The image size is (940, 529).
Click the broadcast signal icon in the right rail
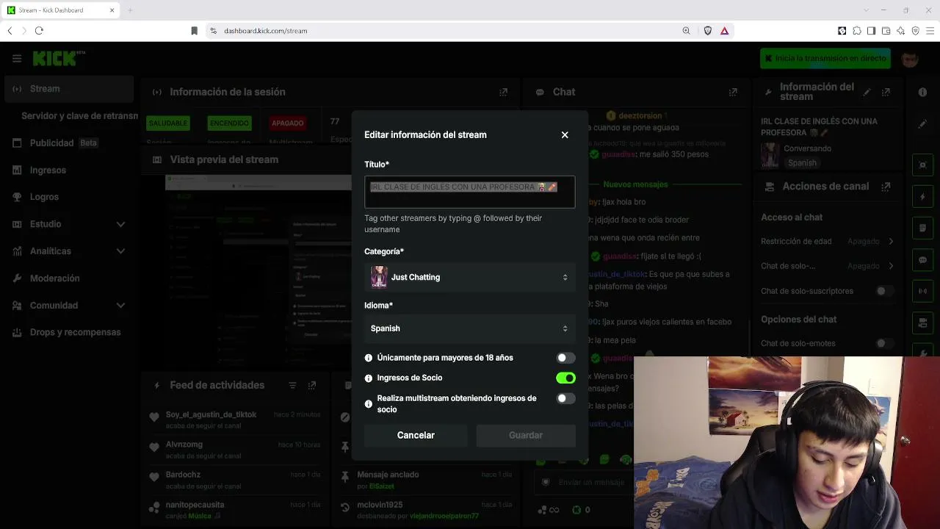coord(923,292)
